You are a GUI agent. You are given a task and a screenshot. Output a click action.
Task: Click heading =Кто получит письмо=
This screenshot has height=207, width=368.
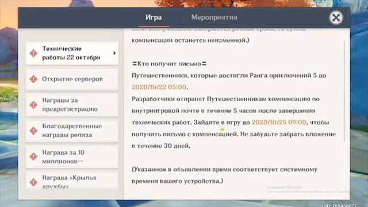[169, 64]
